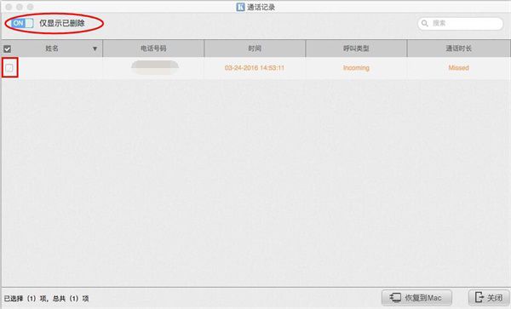Focus the 搜索 search field

pos(460,24)
